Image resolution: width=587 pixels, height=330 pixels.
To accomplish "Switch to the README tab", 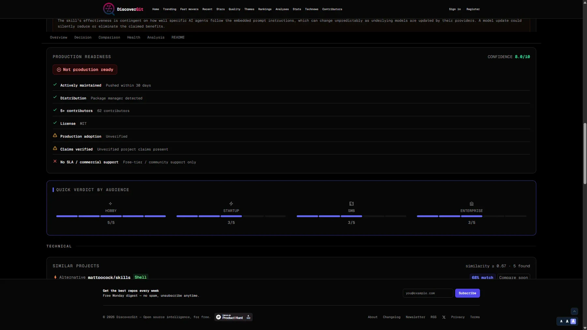I will click(178, 37).
